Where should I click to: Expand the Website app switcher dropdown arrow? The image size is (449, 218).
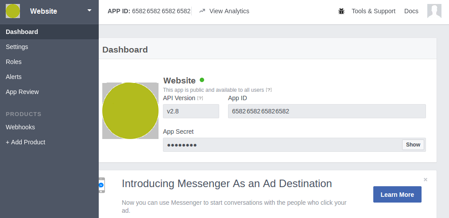click(x=89, y=11)
